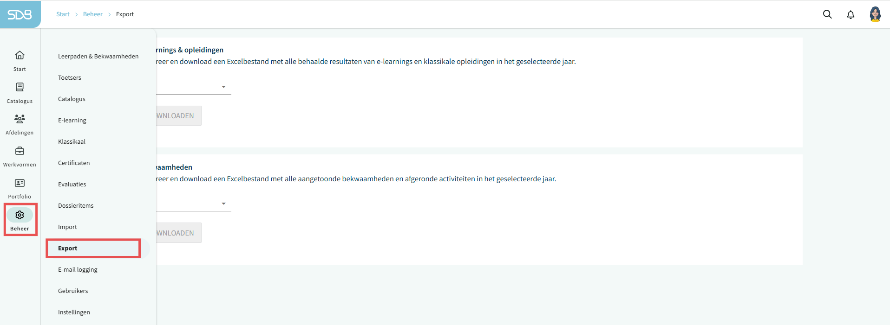Open the Start home icon in sidebar
890x325 pixels.
(x=20, y=56)
